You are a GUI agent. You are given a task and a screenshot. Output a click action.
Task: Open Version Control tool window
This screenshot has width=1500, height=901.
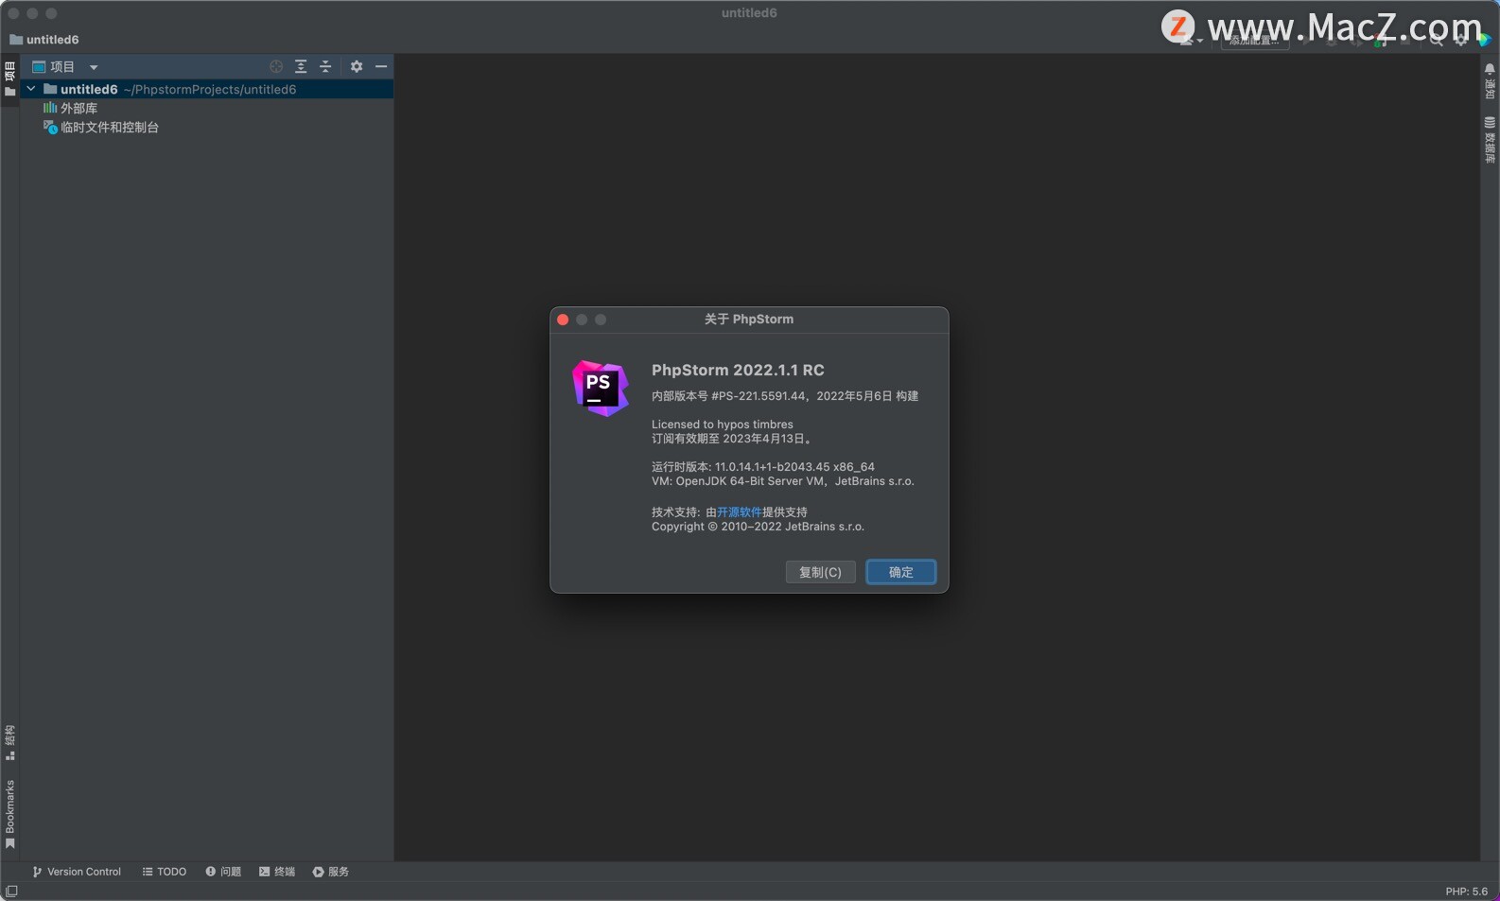click(77, 872)
